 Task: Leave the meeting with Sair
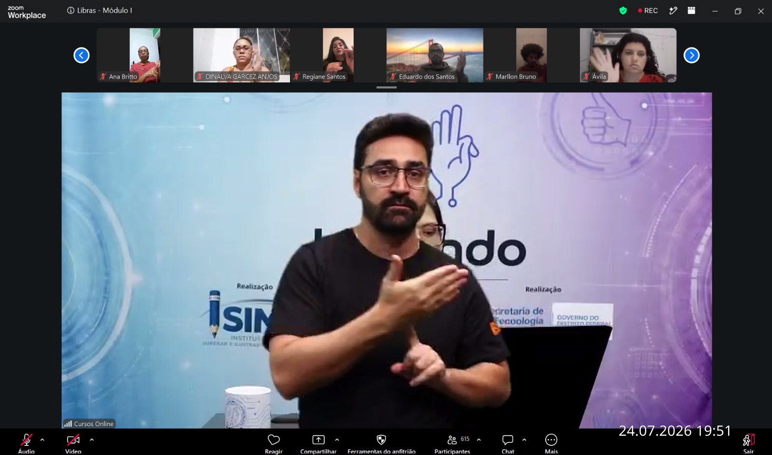(748, 443)
